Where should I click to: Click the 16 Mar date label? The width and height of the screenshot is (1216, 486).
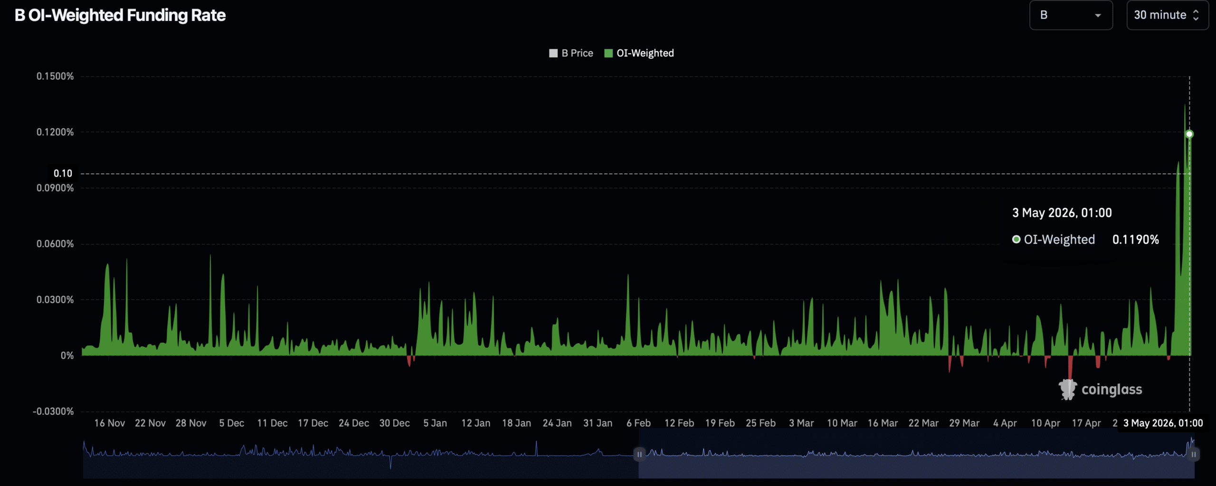pyautogui.click(x=883, y=423)
